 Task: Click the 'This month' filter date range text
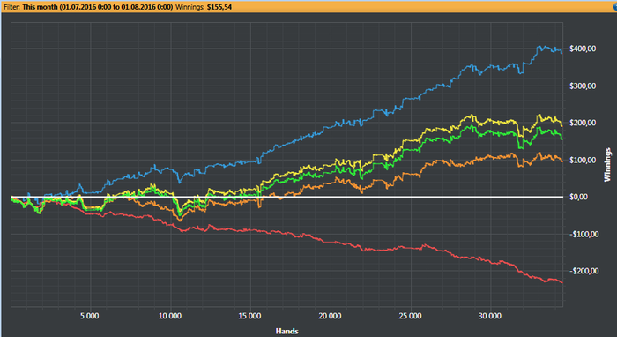(98, 7)
